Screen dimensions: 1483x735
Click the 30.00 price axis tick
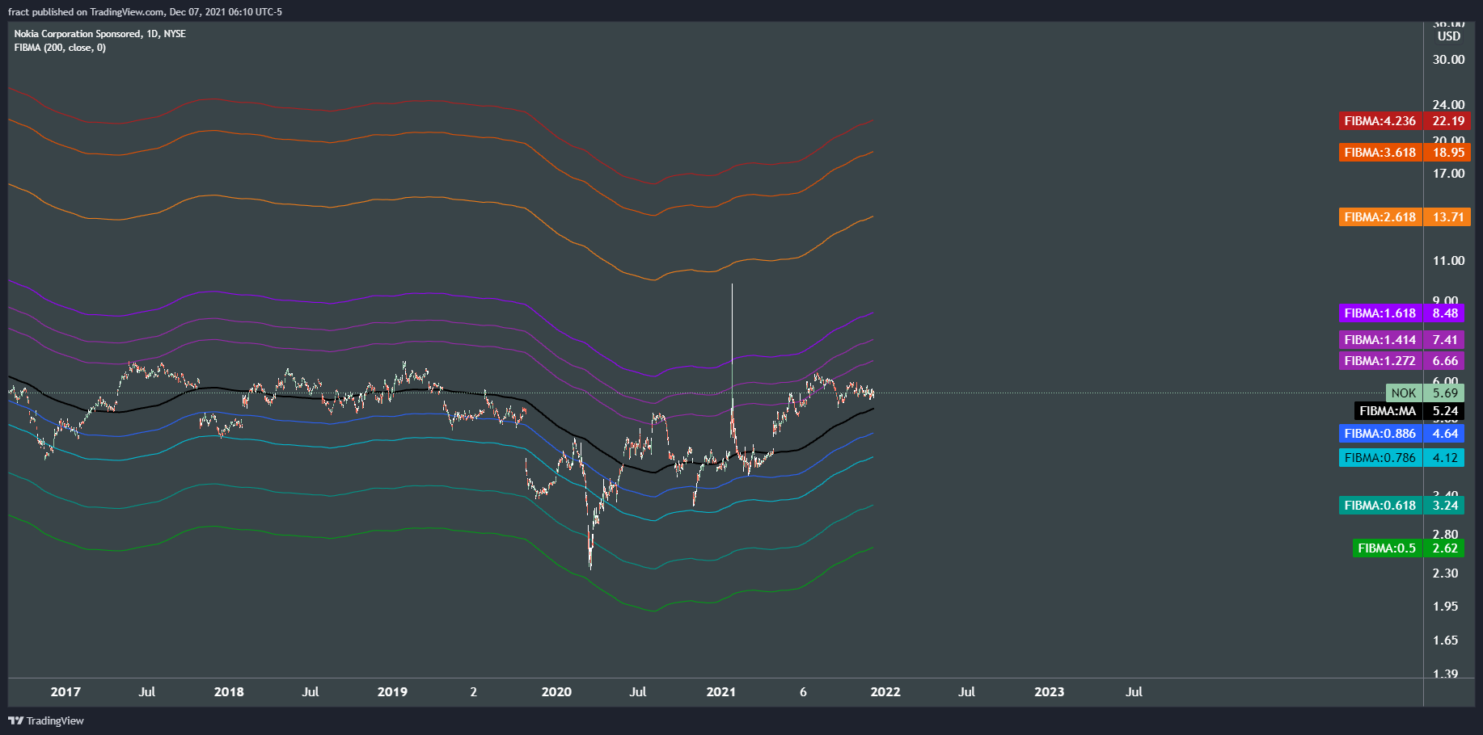[1448, 60]
